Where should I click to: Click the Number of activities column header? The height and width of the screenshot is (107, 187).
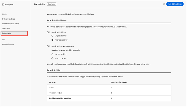click(x=119, y=82)
